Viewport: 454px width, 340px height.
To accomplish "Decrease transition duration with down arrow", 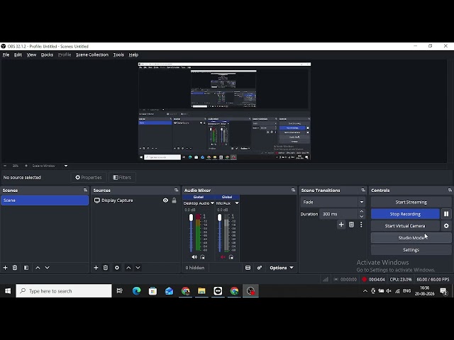I will pyautogui.click(x=361, y=217).
